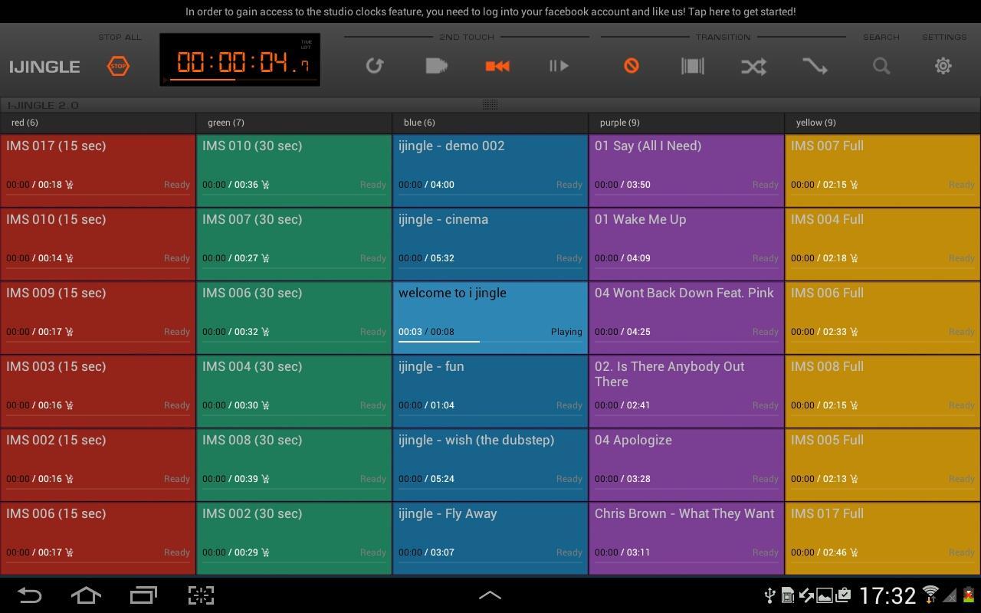The image size is (981, 613).
Task: Play 04 Wont Back Down Feat. Pink
Action: (x=687, y=317)
